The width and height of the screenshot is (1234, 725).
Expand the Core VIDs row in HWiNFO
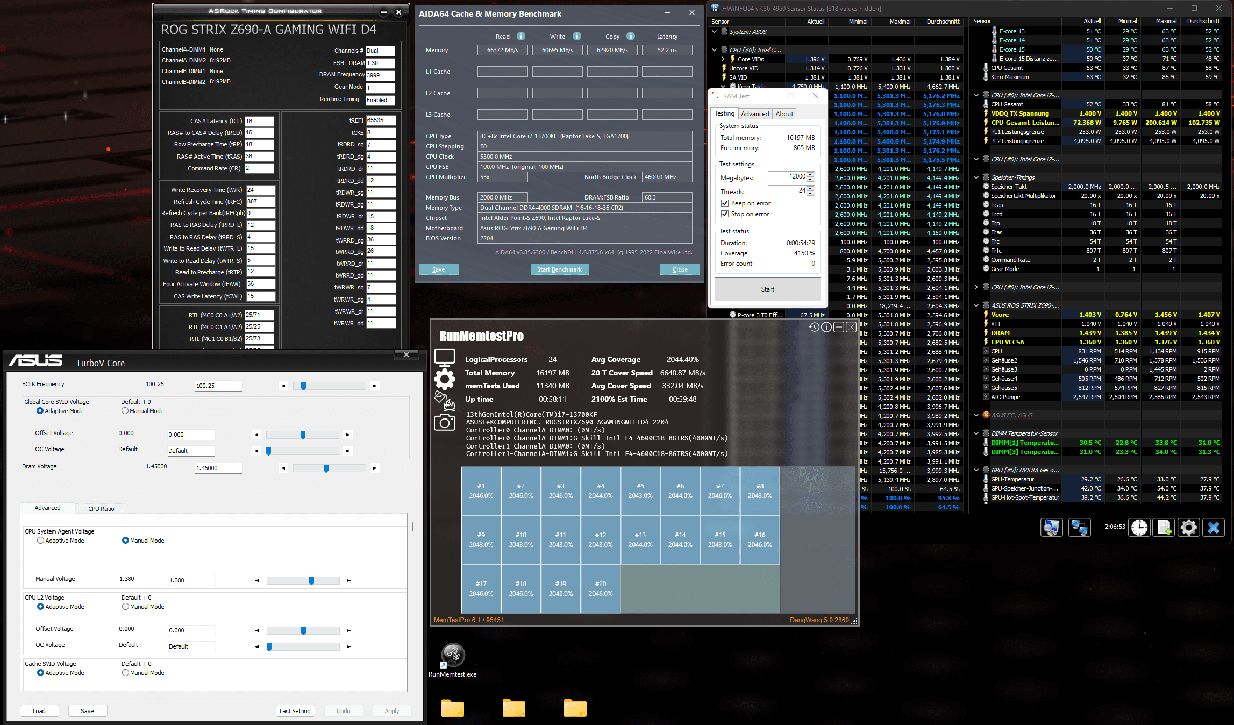(723, 59)
